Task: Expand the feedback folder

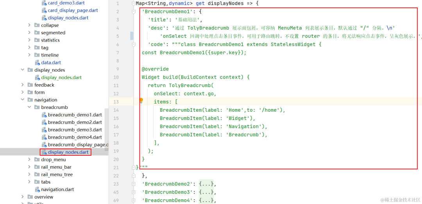Action: click(23, 85)
